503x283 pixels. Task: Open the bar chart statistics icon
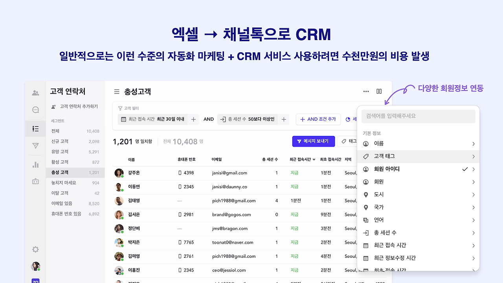(x=35, y=164)
